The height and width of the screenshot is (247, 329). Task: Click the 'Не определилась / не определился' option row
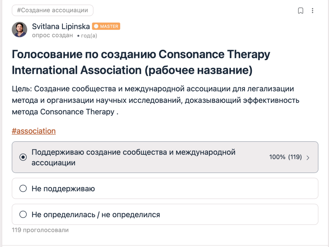click(165, 214)
